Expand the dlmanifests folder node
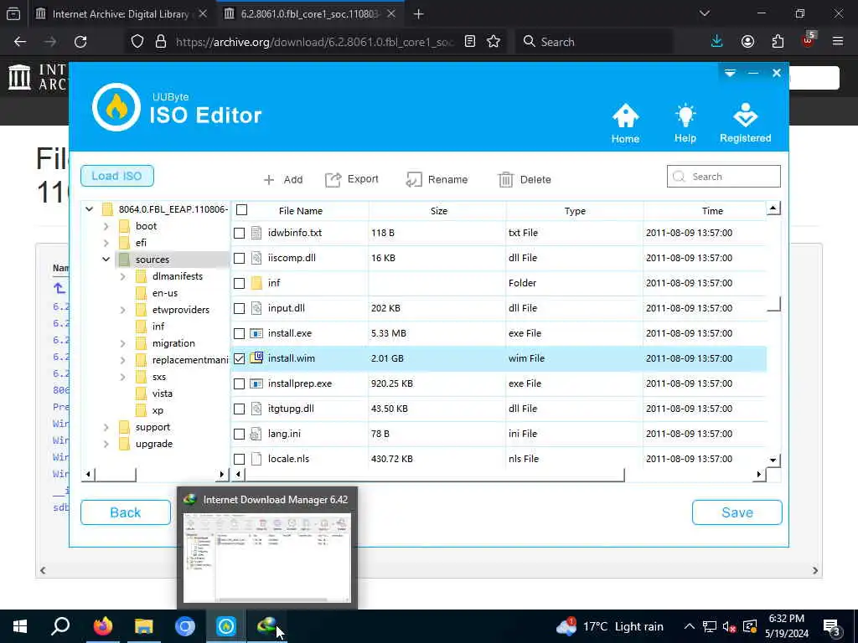Viewport: 858px width, 643px height. point(123,276)
